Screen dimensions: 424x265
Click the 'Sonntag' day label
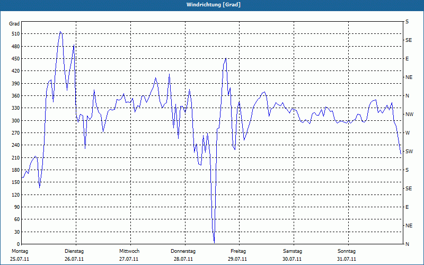pos(347,251)
